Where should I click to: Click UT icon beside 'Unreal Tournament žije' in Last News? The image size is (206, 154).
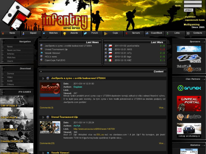(x=42, y=49)
